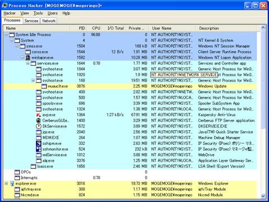269x202 pixels.
Task: Click the 96.88 CPU value
Action: point(96,35)
